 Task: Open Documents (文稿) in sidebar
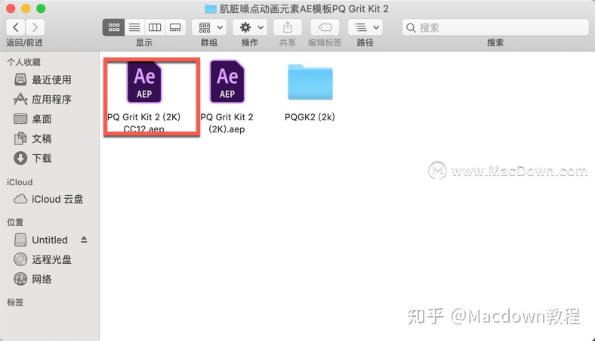(33, 139)
